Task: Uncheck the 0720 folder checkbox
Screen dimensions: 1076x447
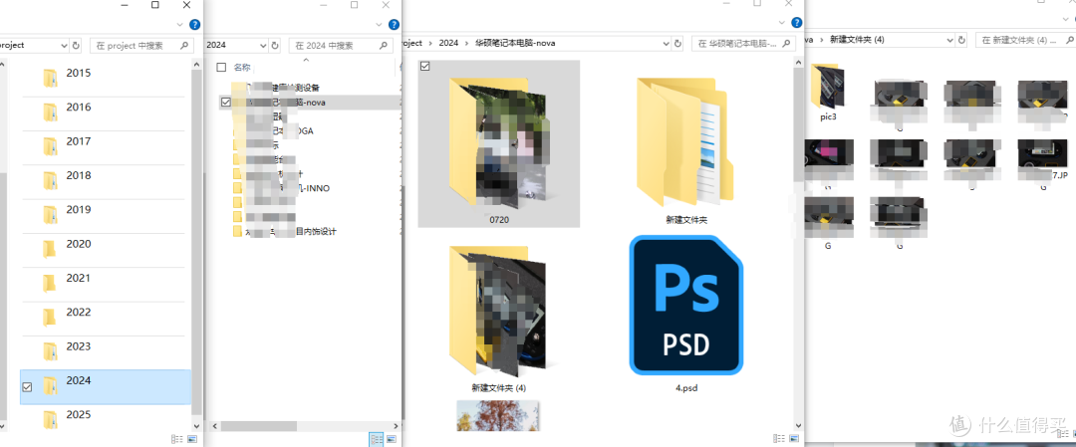Action: point(424,67)
